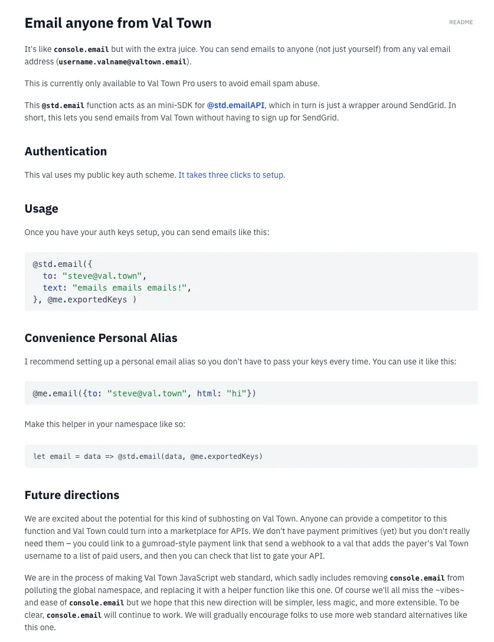The height and width of the screenshot is (642, 494).
Task: Click console.email in the opening paragraph
Action: pyautogui.click(x=81, y=50)
